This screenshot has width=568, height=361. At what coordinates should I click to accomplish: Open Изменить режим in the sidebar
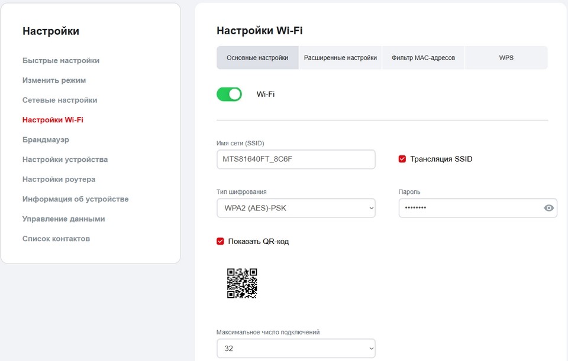coord(54,80)
